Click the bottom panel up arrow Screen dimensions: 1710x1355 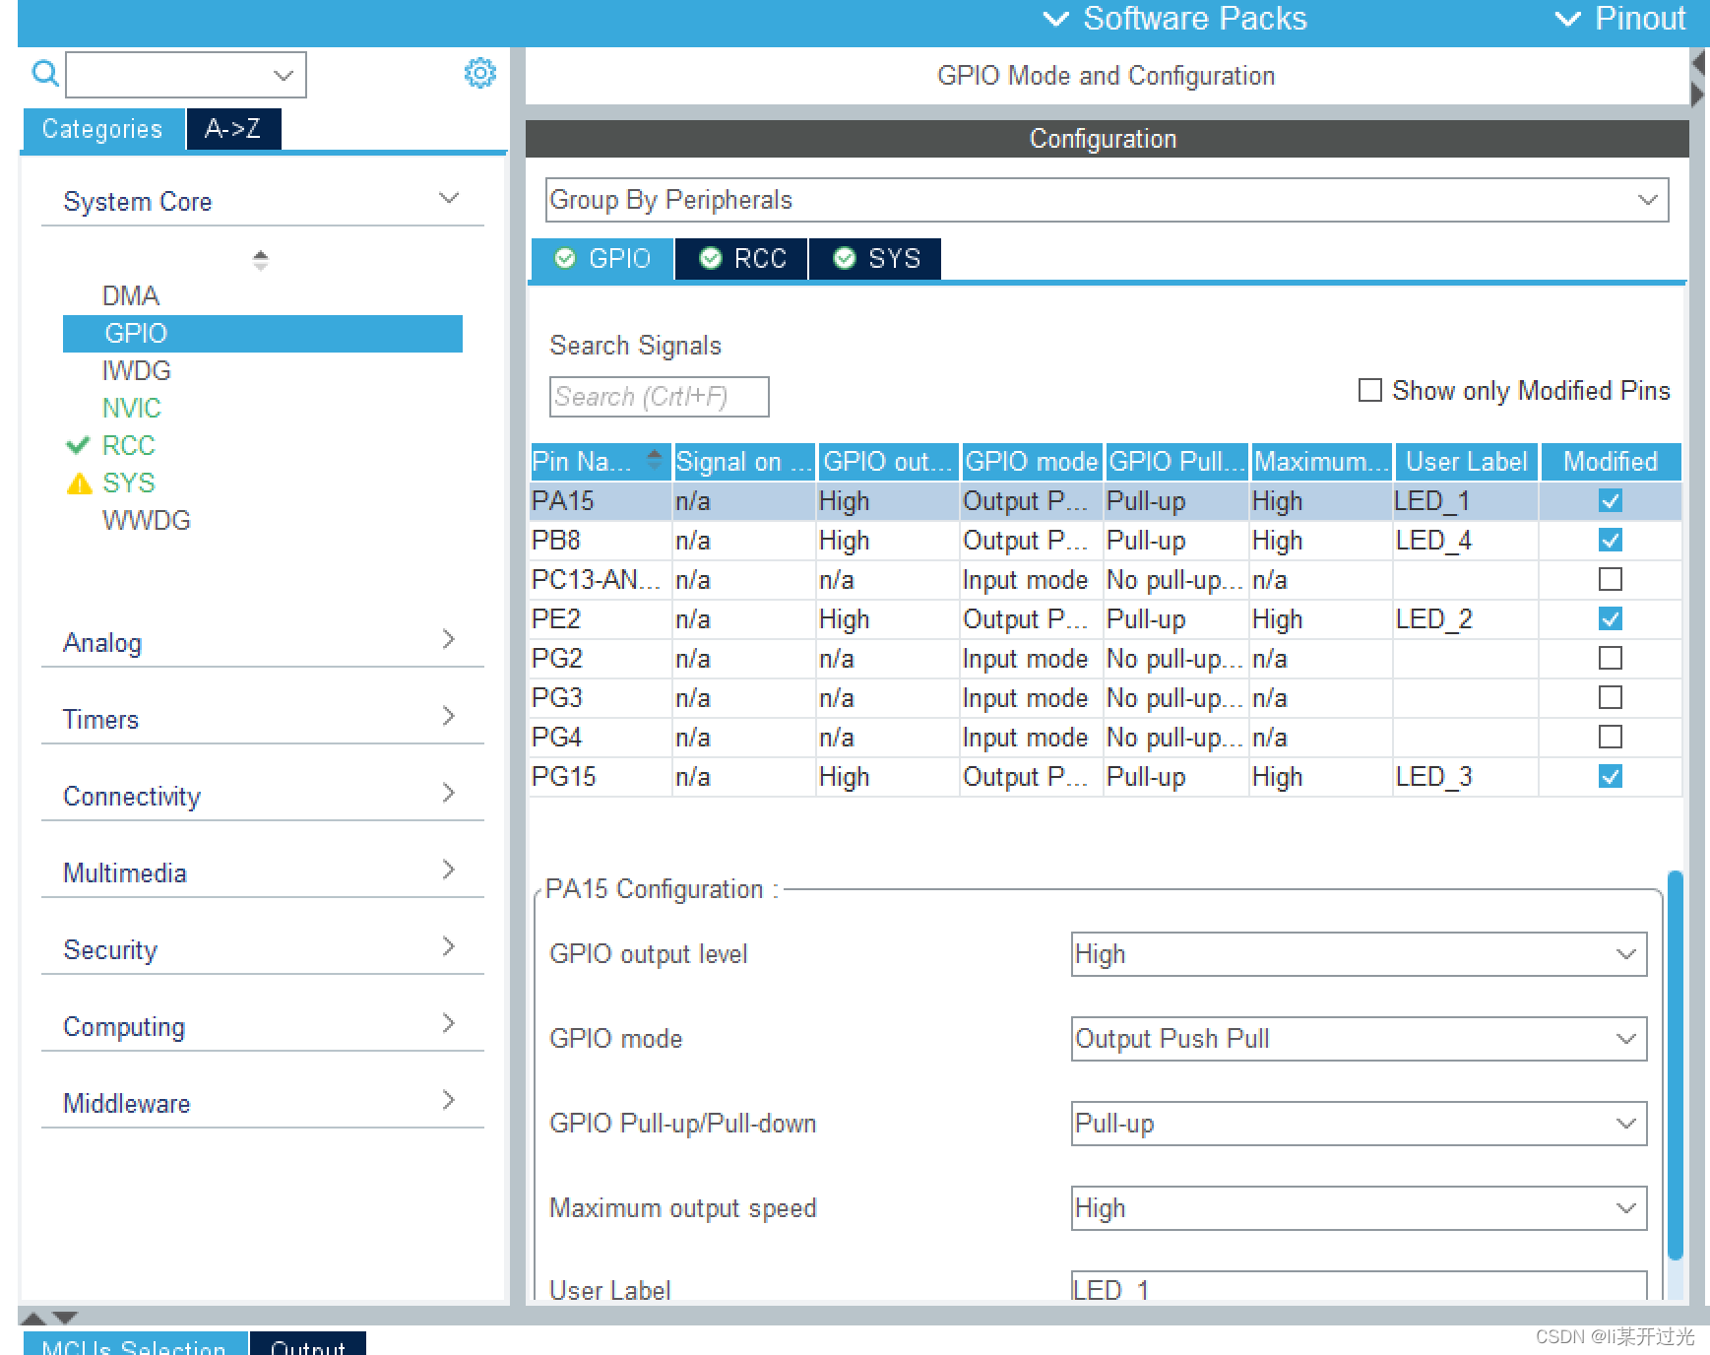pos(33,1318)
